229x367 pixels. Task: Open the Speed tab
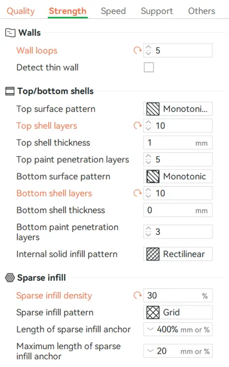click(113, 11)
